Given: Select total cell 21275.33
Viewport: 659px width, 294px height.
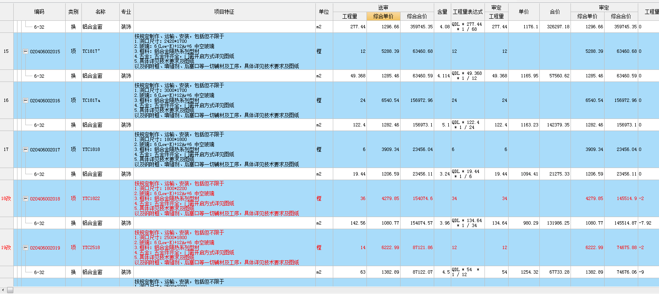Looking at the screenshot, I should [555, 174].
